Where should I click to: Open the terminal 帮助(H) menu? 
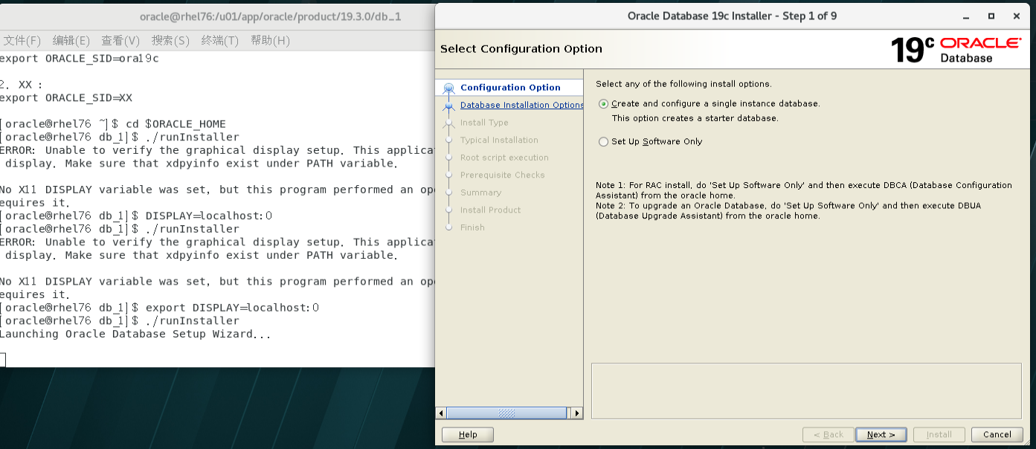point(269,40)
